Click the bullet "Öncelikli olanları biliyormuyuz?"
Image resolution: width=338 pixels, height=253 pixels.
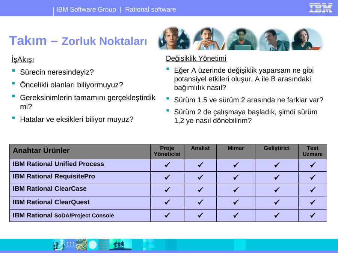pyautogui.click(x=72, y=85)
